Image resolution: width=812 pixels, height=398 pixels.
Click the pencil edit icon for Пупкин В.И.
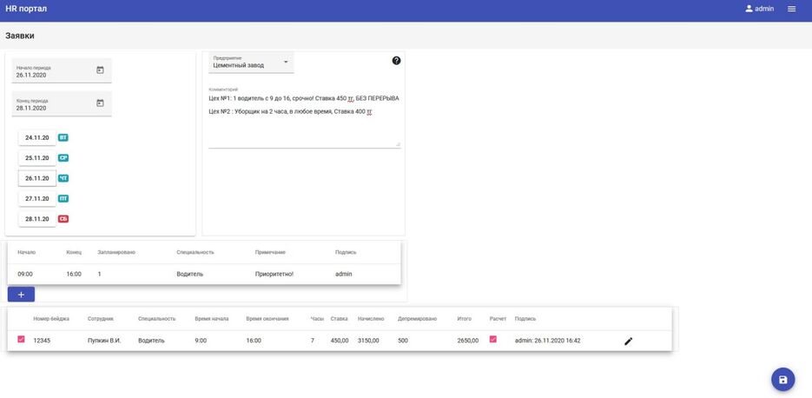point(628,341)
